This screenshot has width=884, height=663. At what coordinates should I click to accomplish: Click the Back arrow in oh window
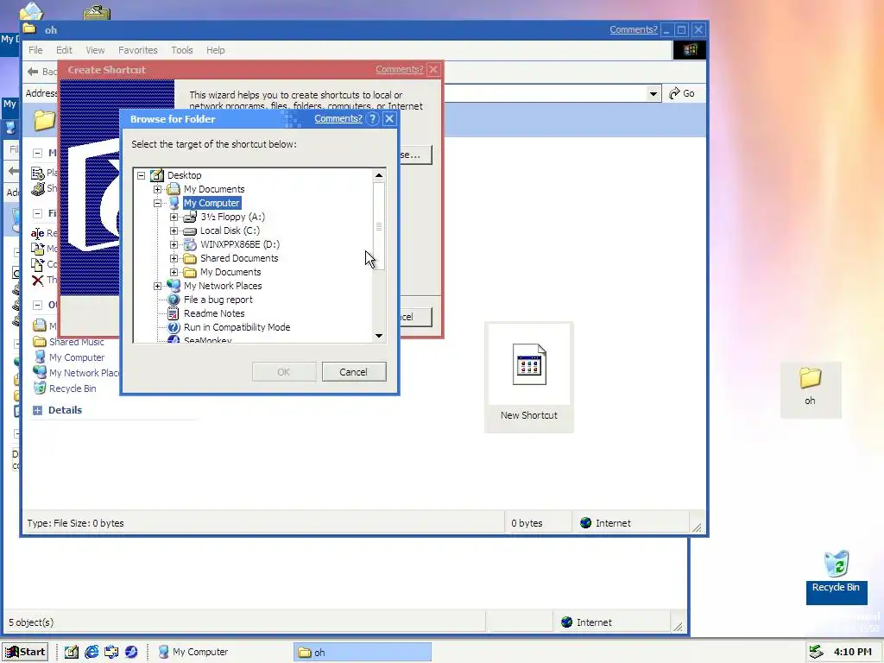coord(33,72)
